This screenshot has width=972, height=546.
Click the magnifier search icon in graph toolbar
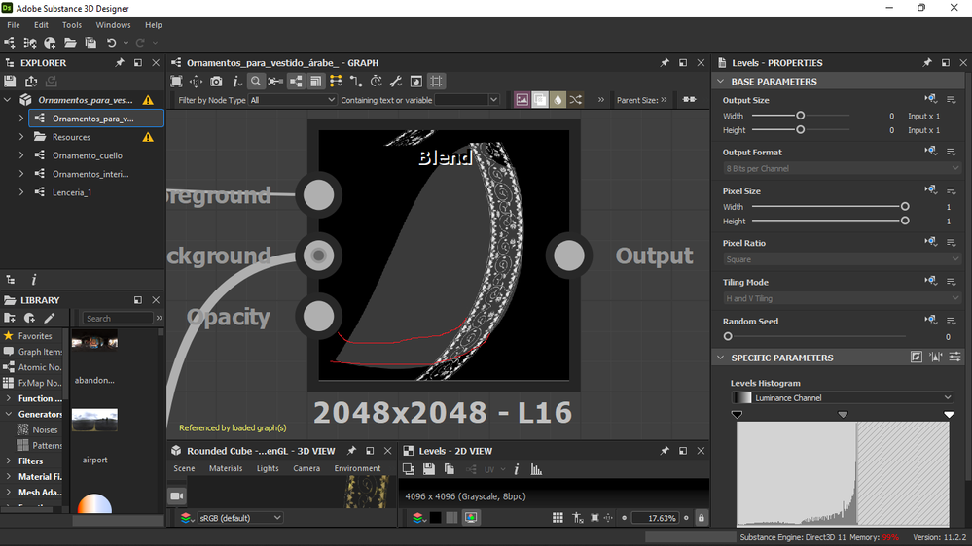pos(255,81)
